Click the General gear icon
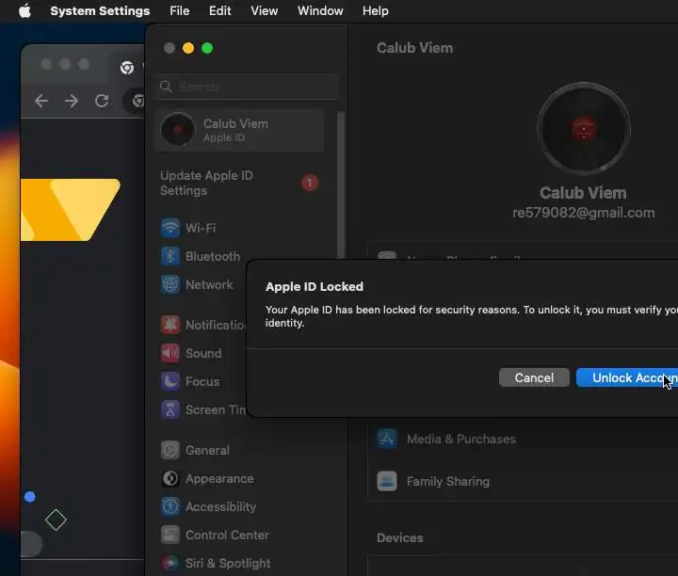 pos(170,450)
